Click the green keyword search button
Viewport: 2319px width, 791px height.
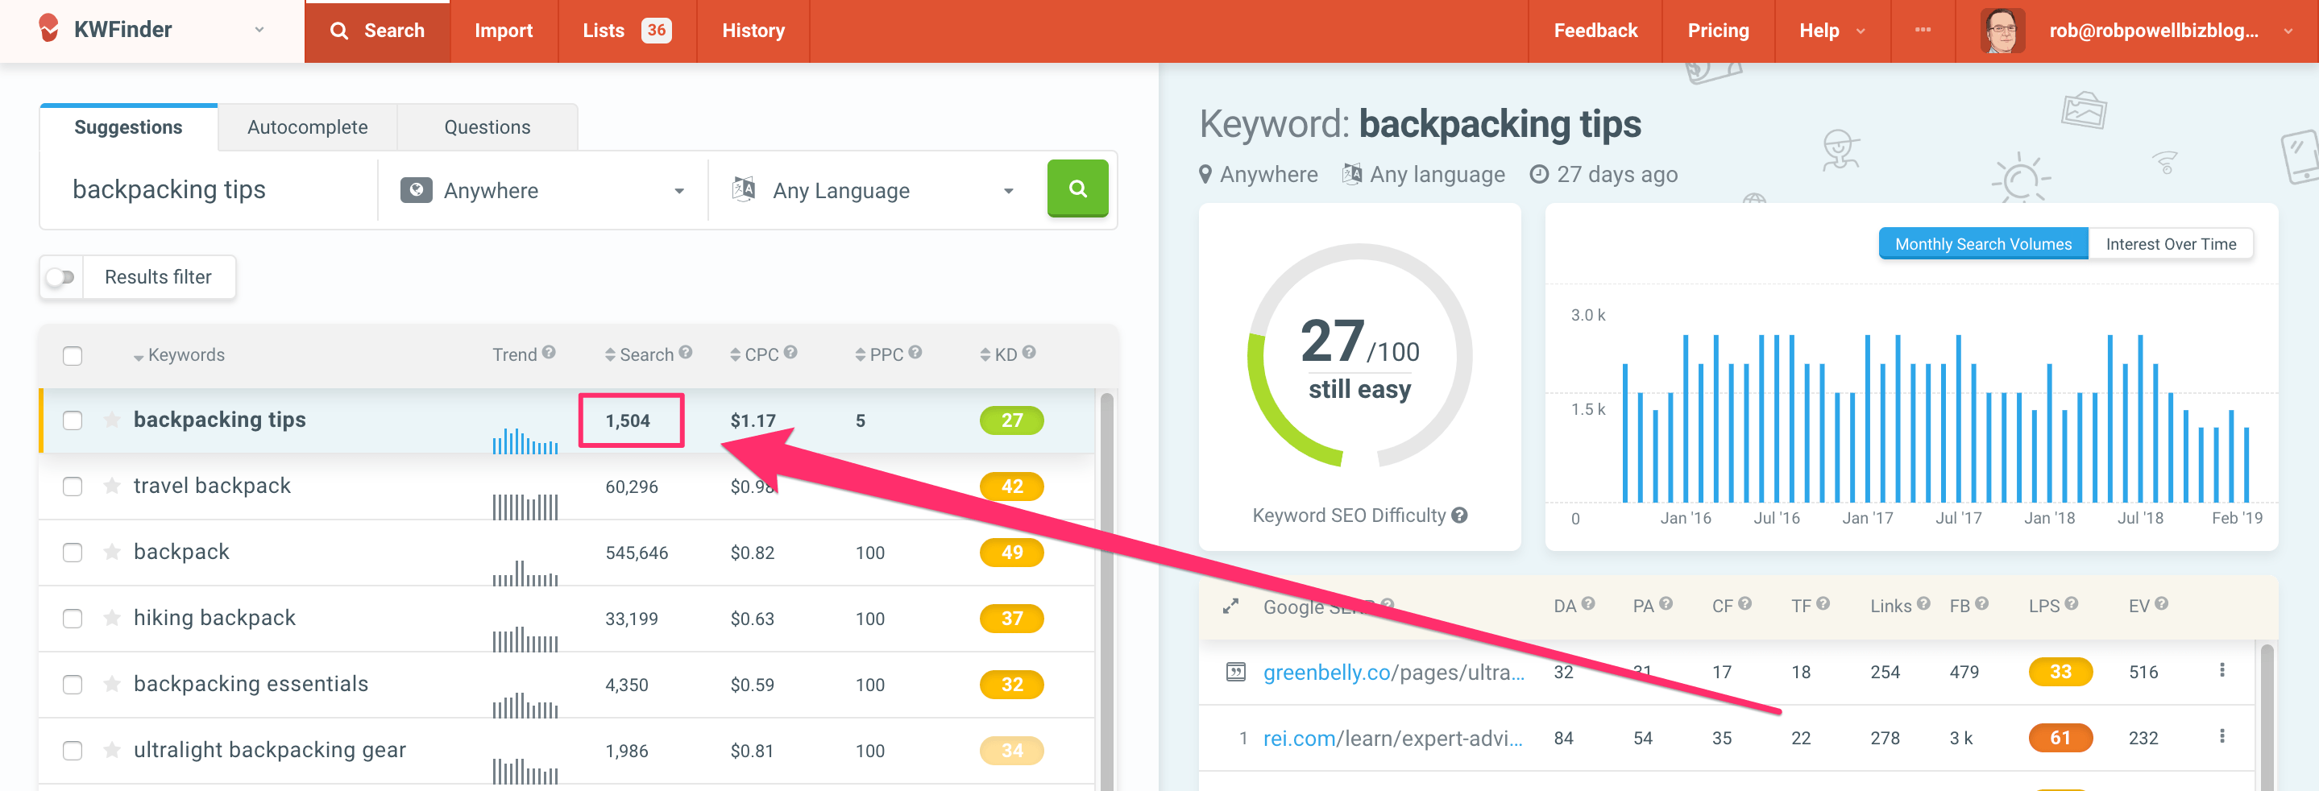[x=1077, y=189]
